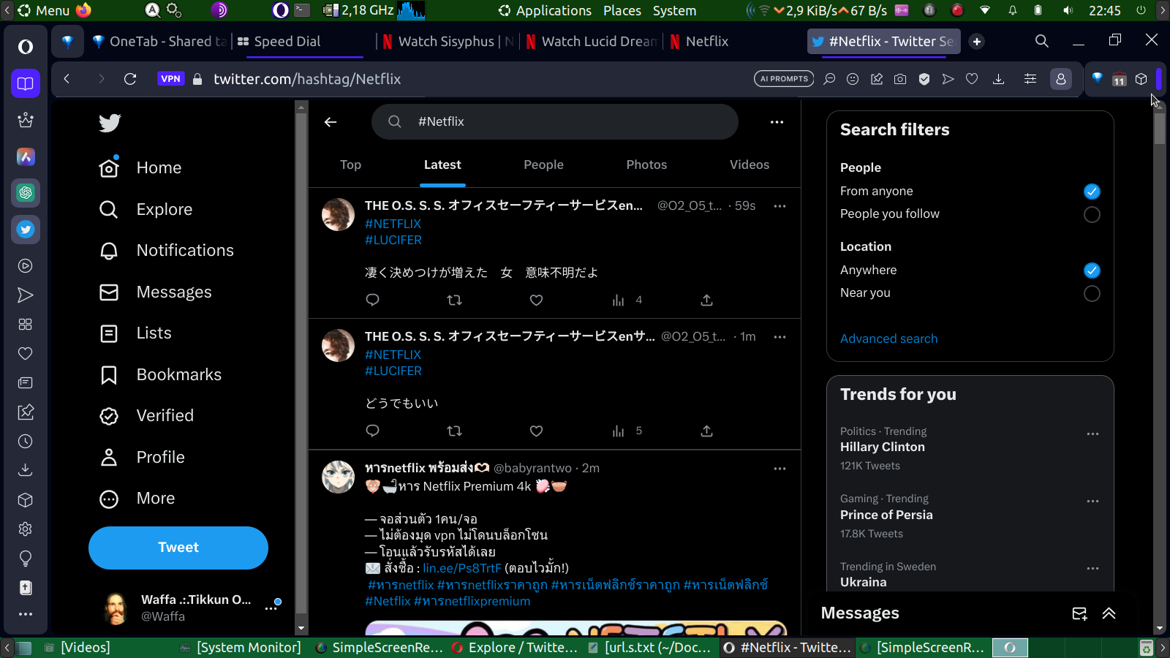Switch to the Watch Sisyphus browser tab
The image size is (1170, 658).
click(x=447, y=42)
